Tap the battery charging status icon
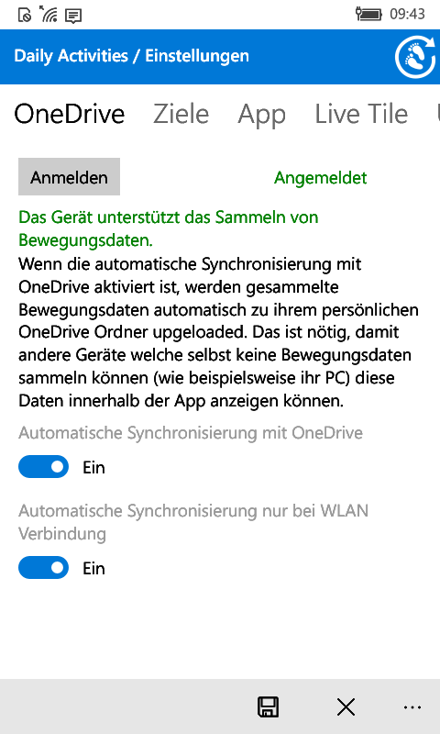The image size is (440, 734). [368, 14]
